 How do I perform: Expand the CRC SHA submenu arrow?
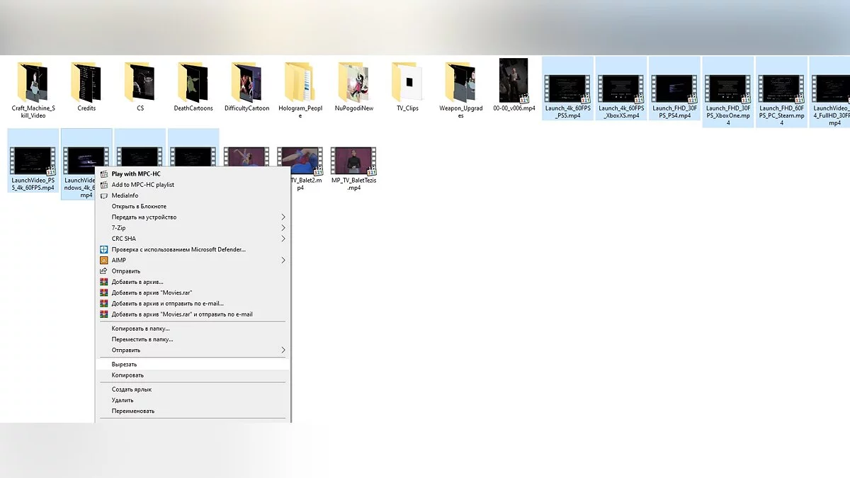283,239
